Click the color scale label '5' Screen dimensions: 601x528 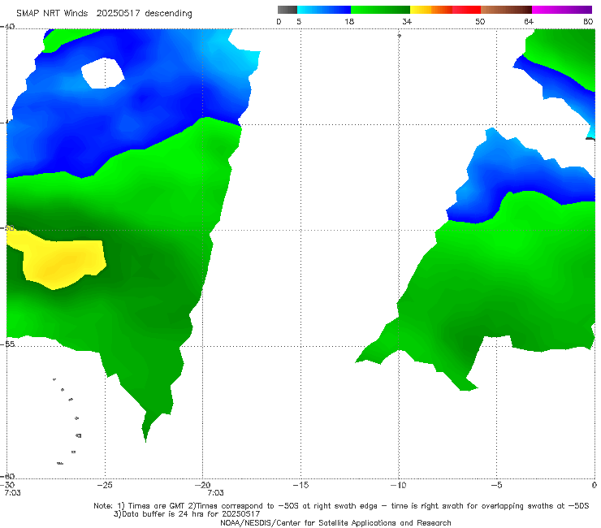coord(299,21)
